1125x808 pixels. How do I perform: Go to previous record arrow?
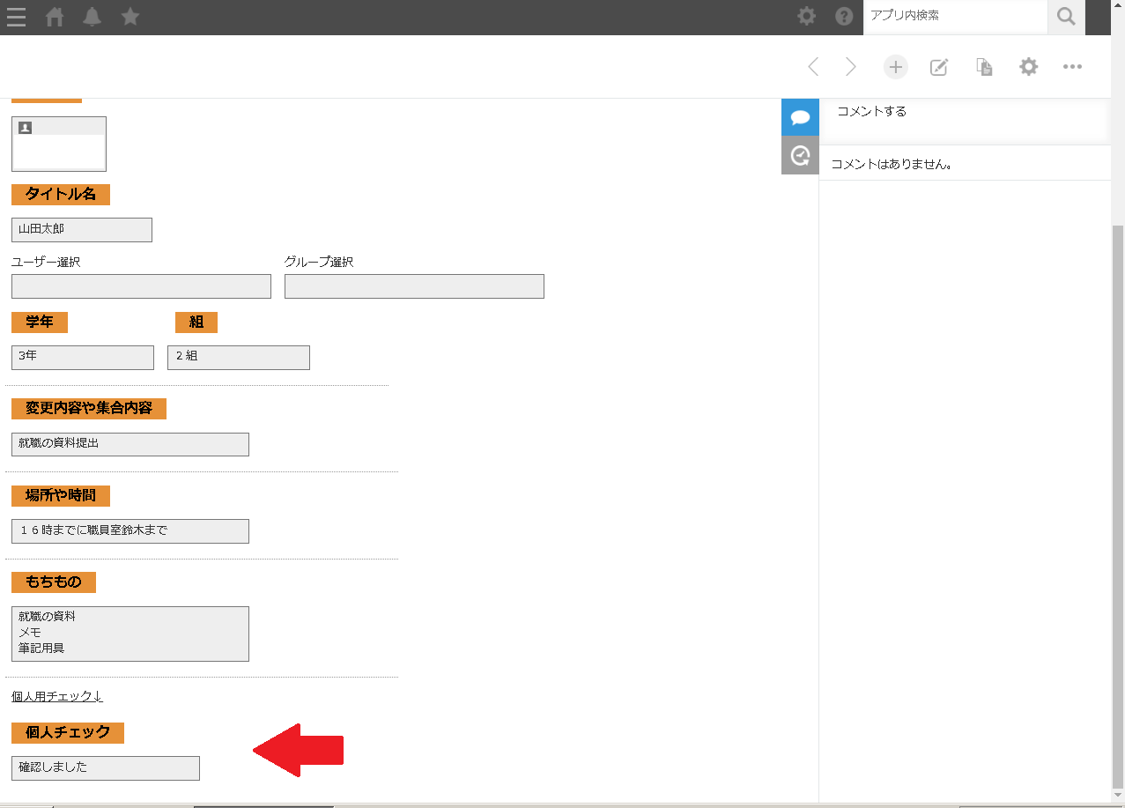pyautogui.click(x=813, y=67)
